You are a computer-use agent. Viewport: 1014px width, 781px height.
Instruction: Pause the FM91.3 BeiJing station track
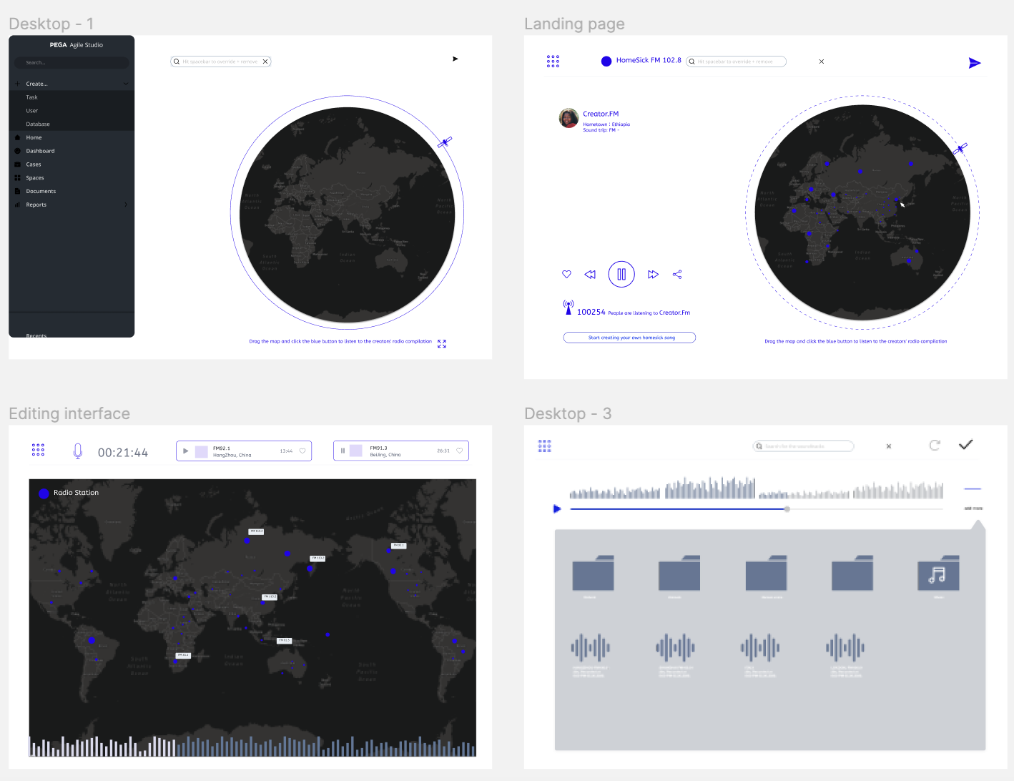[x=343, y=451]
